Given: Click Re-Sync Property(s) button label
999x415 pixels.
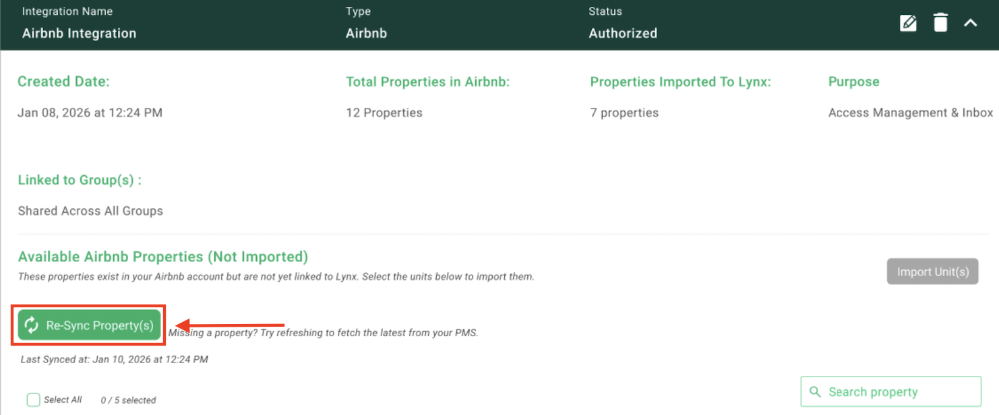Looking at the screenshot, I should (x=100, y=325).
